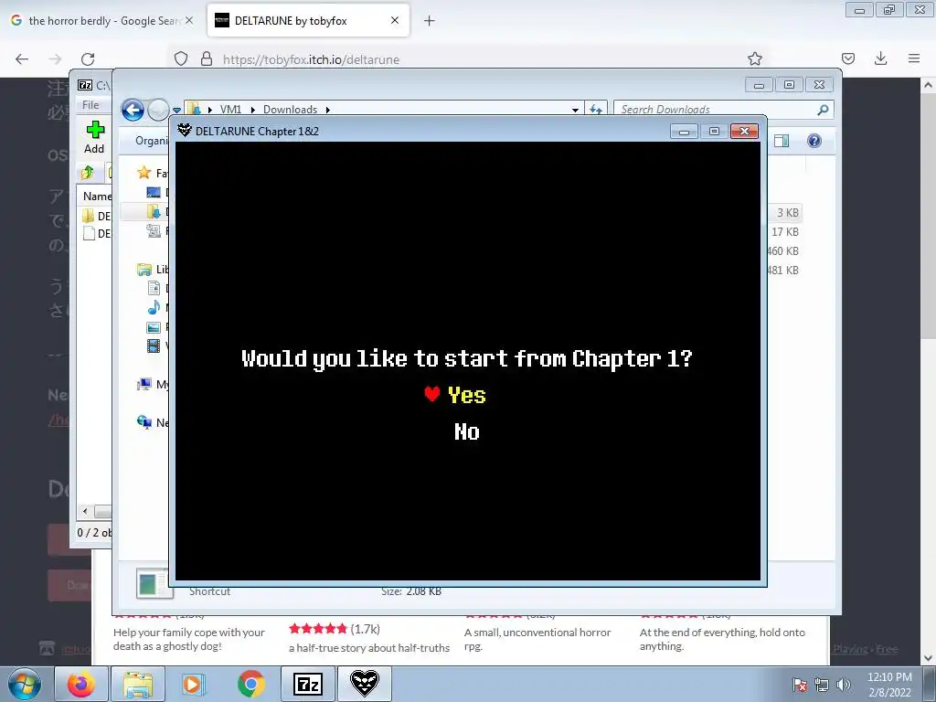Click the 3 KB file size entry
936x702 pixels.
click(x=787, y=212)
